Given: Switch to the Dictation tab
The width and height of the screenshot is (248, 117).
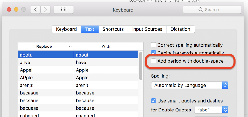Looking at the screenshot, I should (x=180, y=29).
